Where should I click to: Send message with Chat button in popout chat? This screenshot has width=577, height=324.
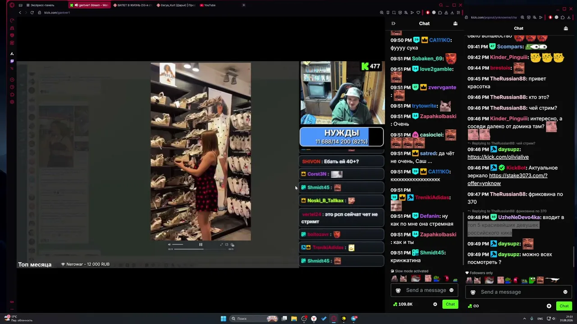[x=564, y=306]
